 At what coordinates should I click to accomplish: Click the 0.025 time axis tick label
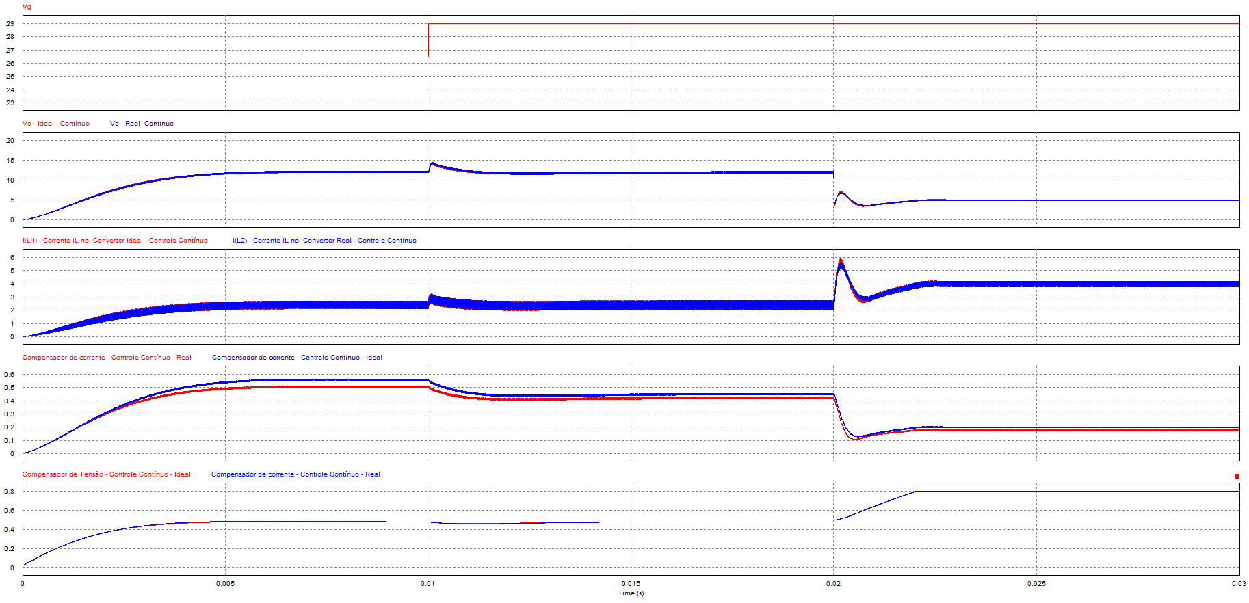click(x=1036, y=584)
